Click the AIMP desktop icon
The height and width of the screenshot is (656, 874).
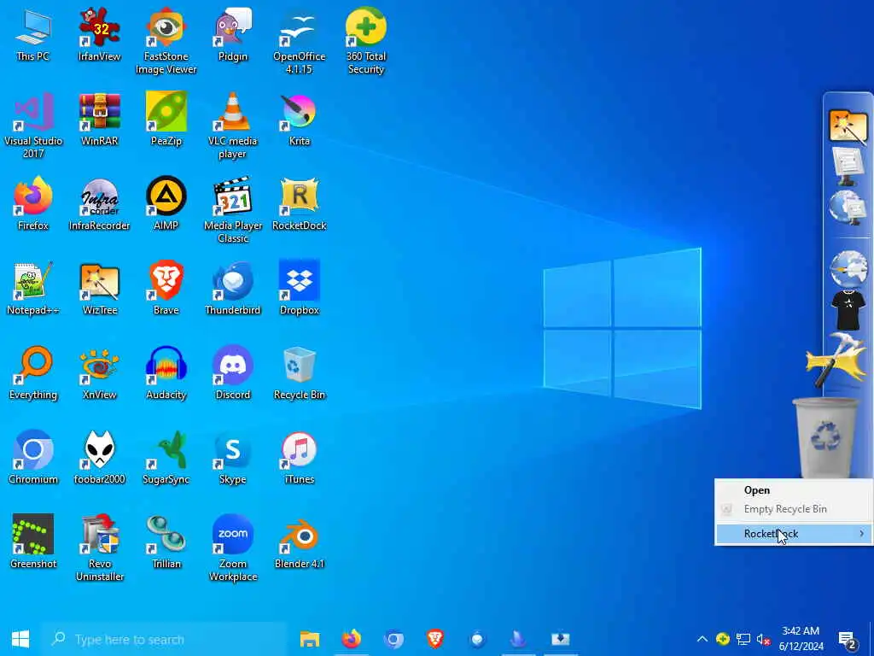click(x=166, y=203)
